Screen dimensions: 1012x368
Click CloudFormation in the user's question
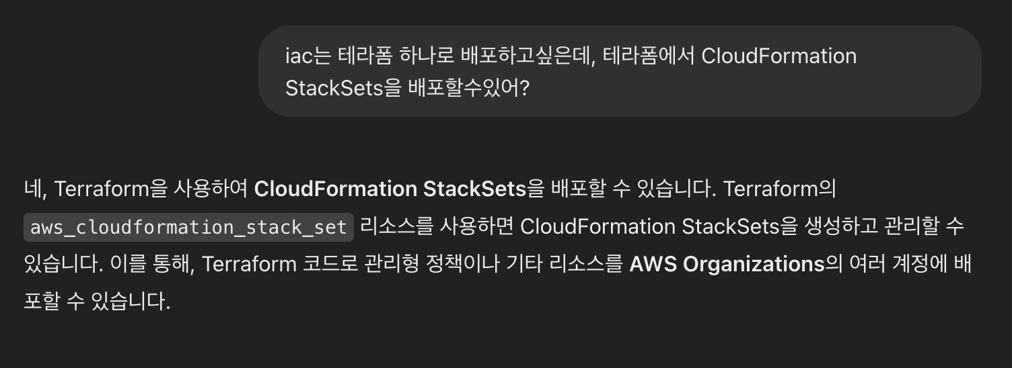779,56
